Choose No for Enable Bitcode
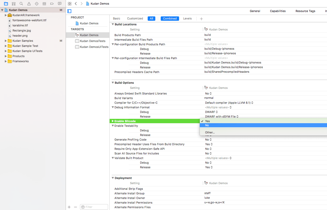 [x=207, y=125]
